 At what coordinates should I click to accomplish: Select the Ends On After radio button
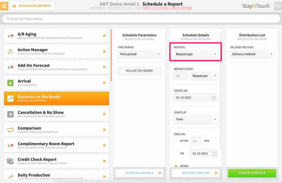click(x=176, y=141)
